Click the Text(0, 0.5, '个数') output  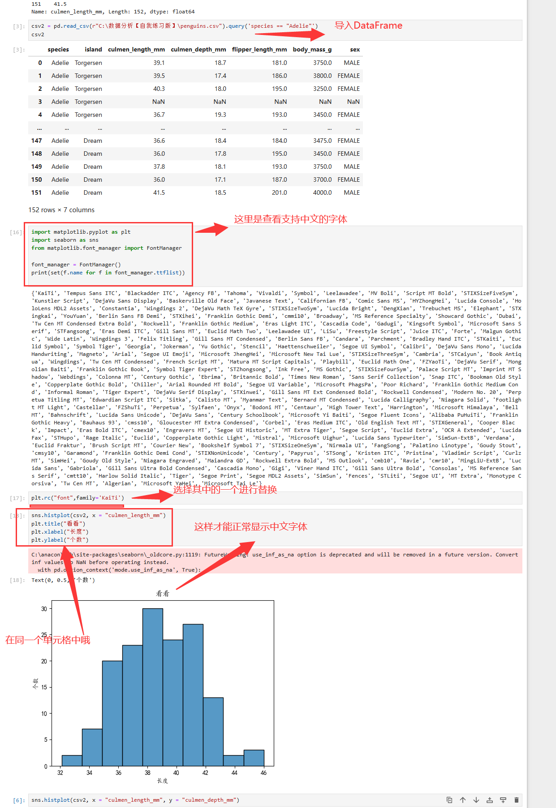click(63, 580)
